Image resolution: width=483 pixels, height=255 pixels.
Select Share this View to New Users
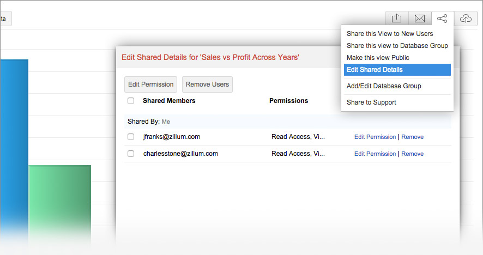(390, 34)
